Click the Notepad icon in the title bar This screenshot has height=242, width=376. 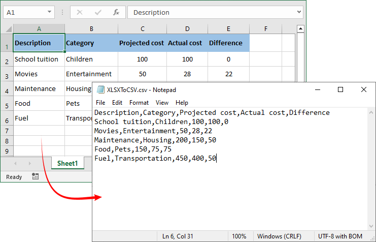(x=100, y=89)
